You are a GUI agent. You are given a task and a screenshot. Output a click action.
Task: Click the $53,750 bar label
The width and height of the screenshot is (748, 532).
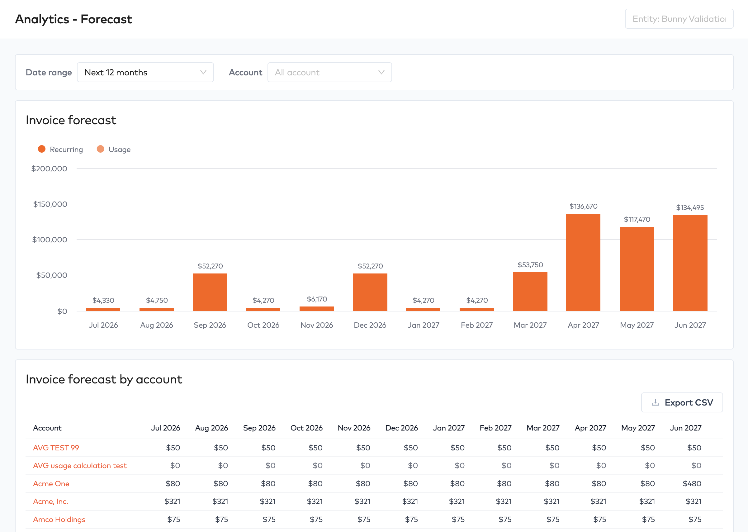530,265
